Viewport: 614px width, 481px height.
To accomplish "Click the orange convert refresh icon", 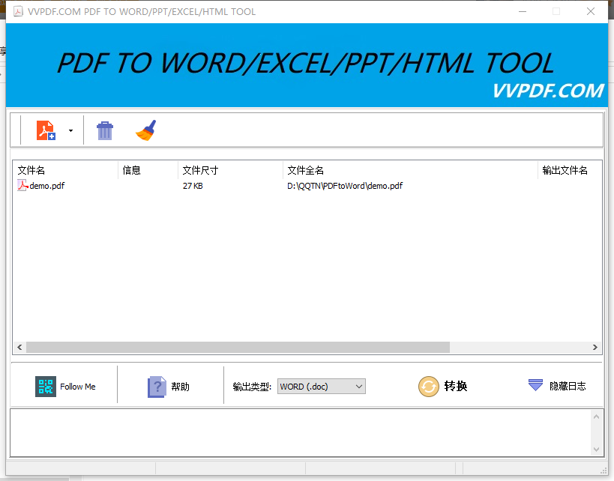I will pos(428,387).
